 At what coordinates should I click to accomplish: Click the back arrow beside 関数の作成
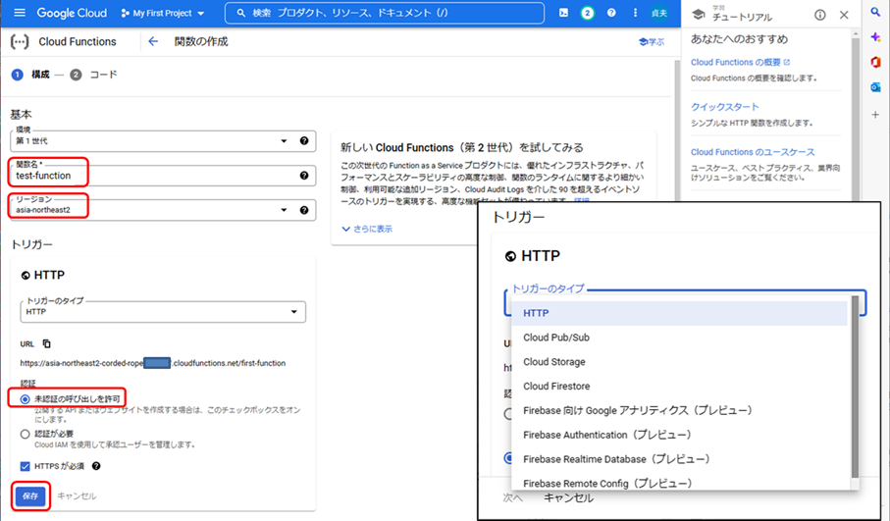click(152, 42)
